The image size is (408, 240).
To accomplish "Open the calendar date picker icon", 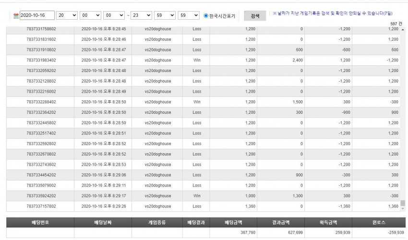I will 16,16.
